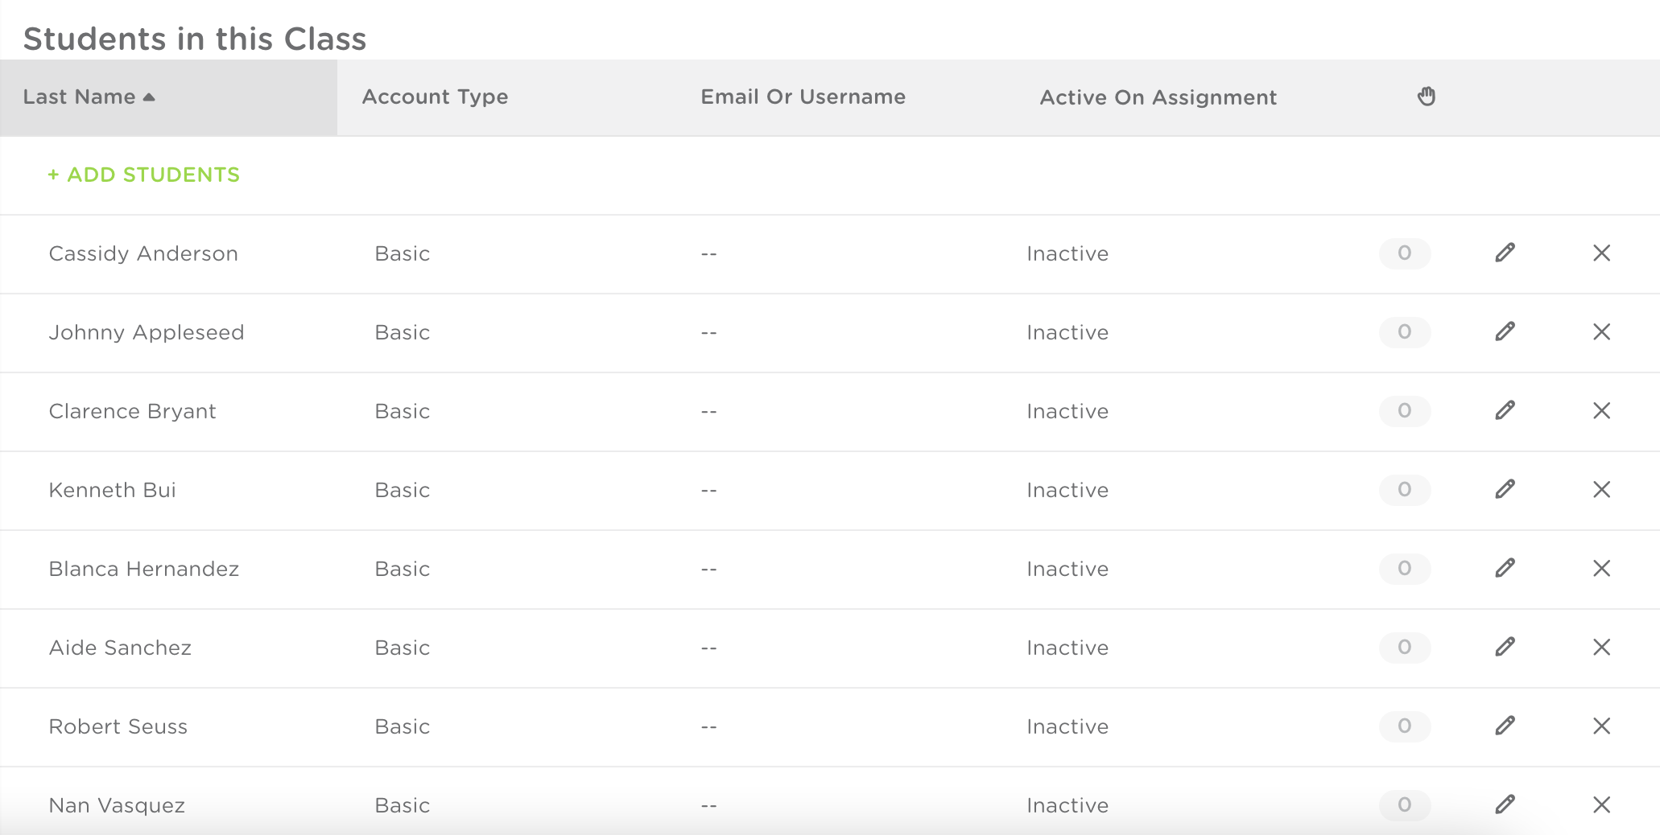Sort by Last Name column header
The height and width of the screenshot is (835, 1660).
click(168, 97)
